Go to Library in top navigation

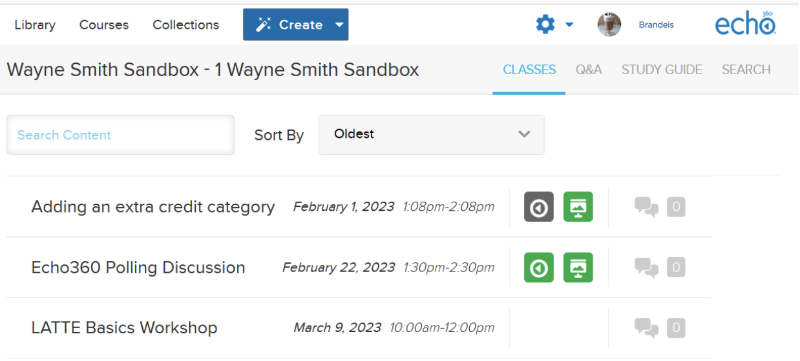coord(35,25)
